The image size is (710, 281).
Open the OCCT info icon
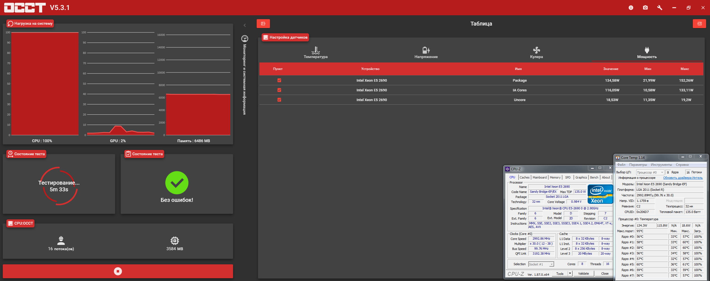631,8
